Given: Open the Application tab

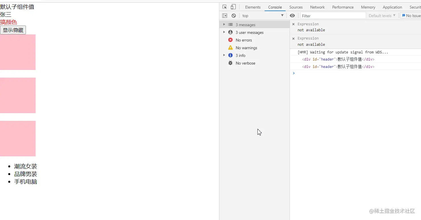Looking at the screenshot, I should (x=392, y=7).
